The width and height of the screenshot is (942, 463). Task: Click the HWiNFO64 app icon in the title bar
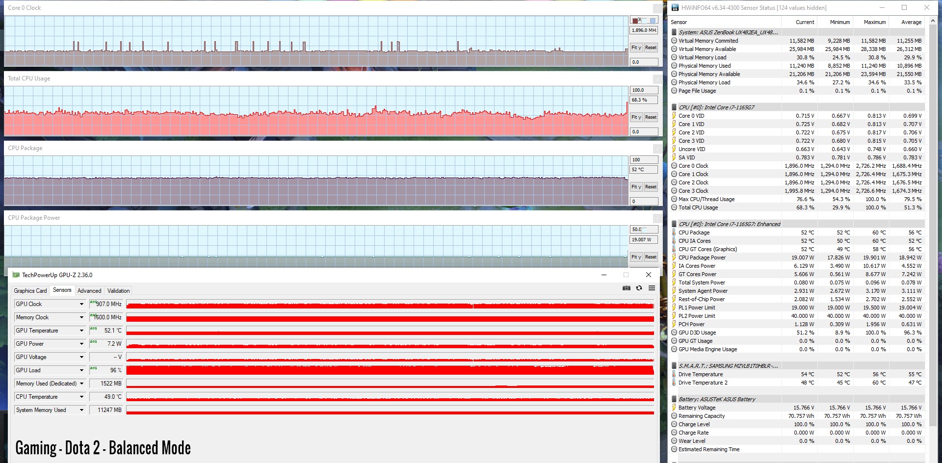(x=675, y=7)
